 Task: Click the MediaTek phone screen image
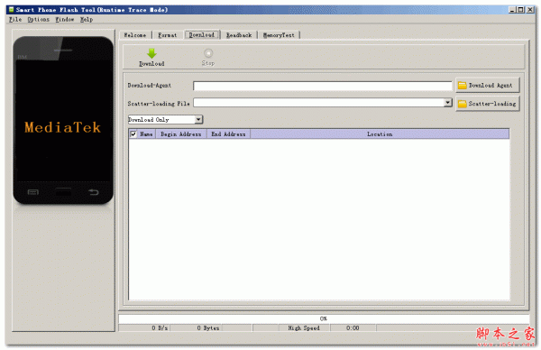[x=63, y=121]
